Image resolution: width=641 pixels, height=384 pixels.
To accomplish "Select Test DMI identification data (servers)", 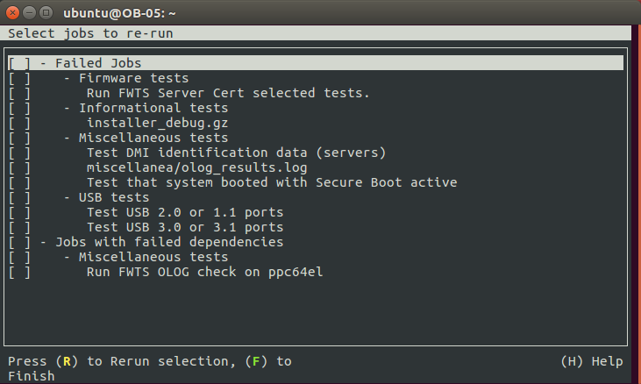I will (x=236, y=153).
